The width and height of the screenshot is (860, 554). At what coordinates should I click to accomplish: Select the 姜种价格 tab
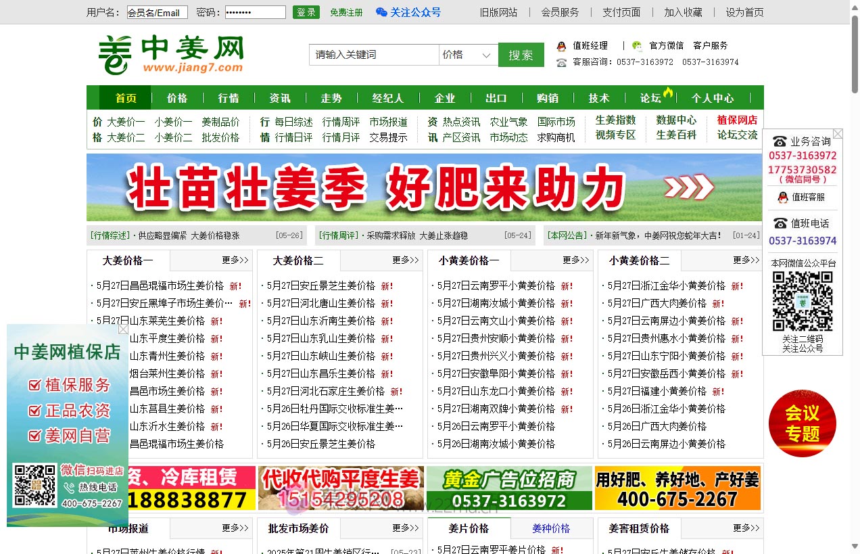[550, 528]
